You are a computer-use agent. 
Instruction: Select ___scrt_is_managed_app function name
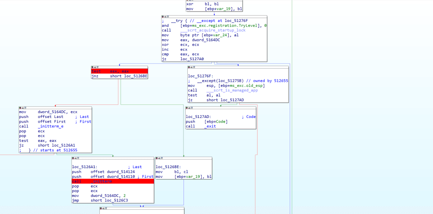pos(232,90)
